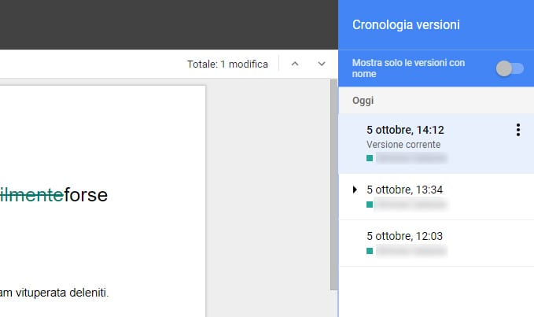Click the "Oggi" section header
534x317 pixels.
[363, 101]
